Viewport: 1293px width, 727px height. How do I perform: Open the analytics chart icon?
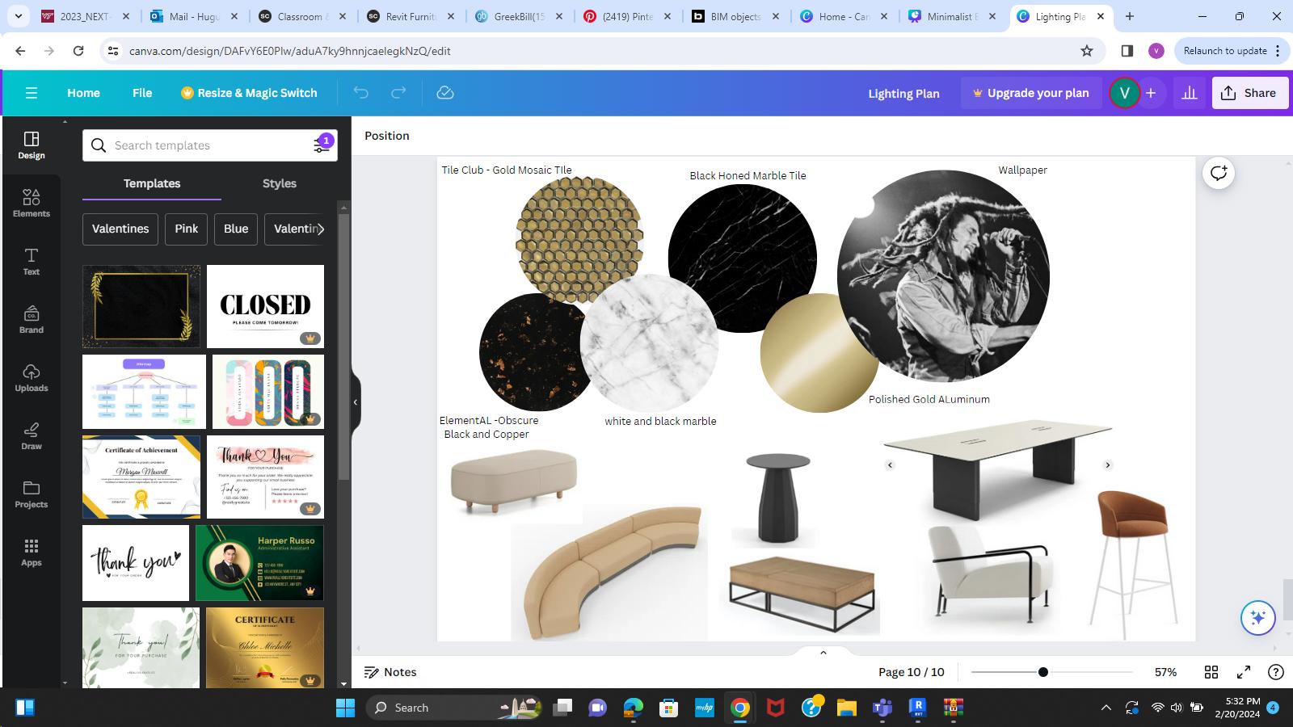point(1190,93)
